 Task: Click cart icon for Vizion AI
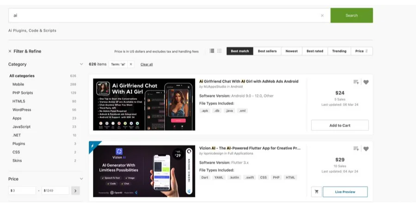316,192
